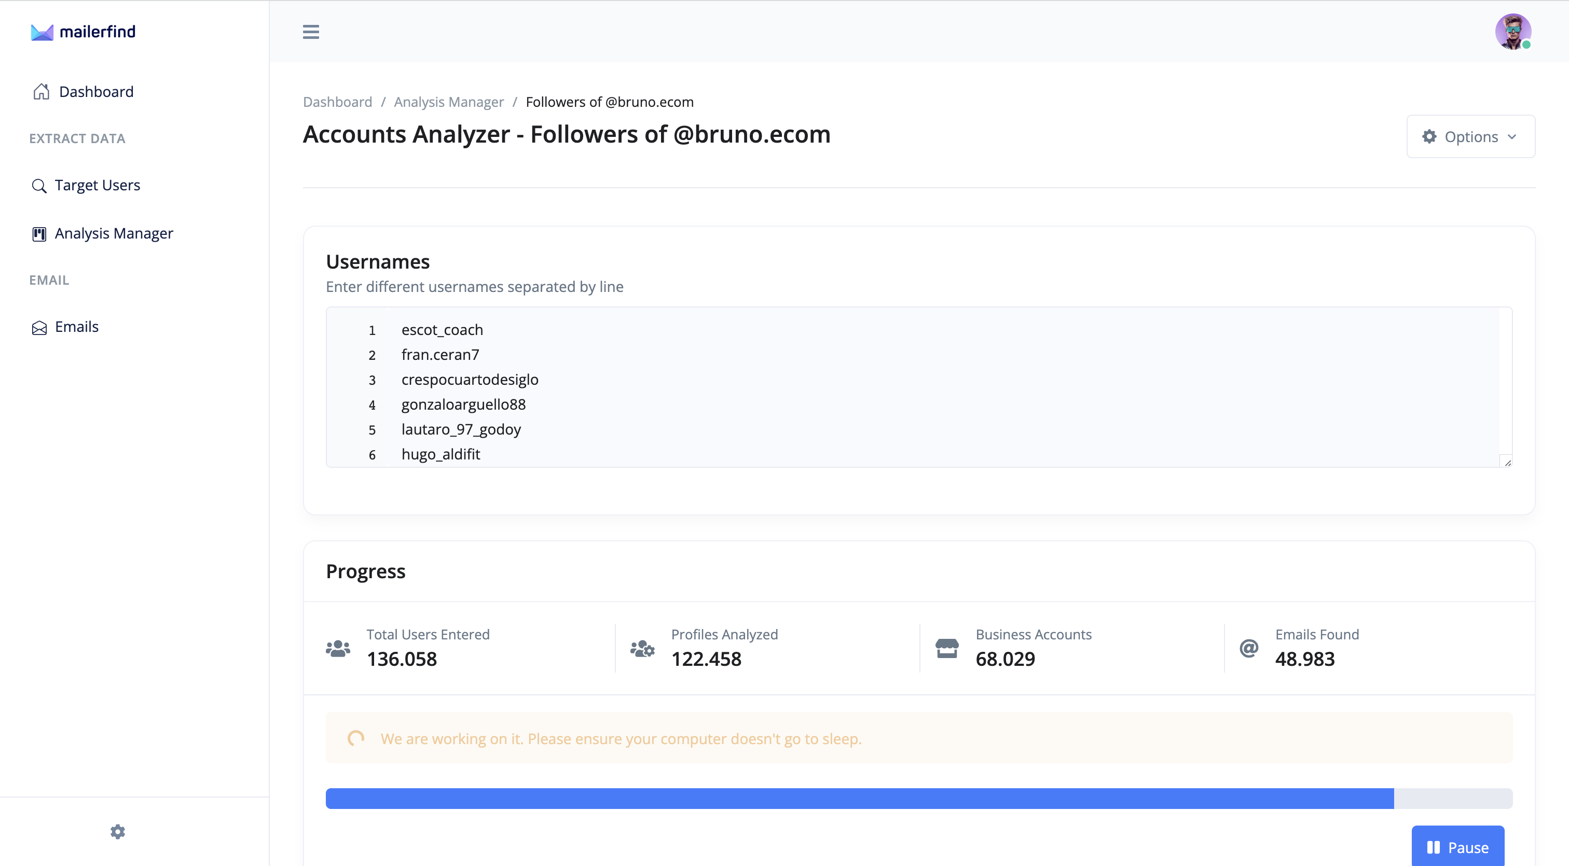
Task: Click the username line gonzaloarguello88
Action: pyautogui.click(x=463, y=404)
